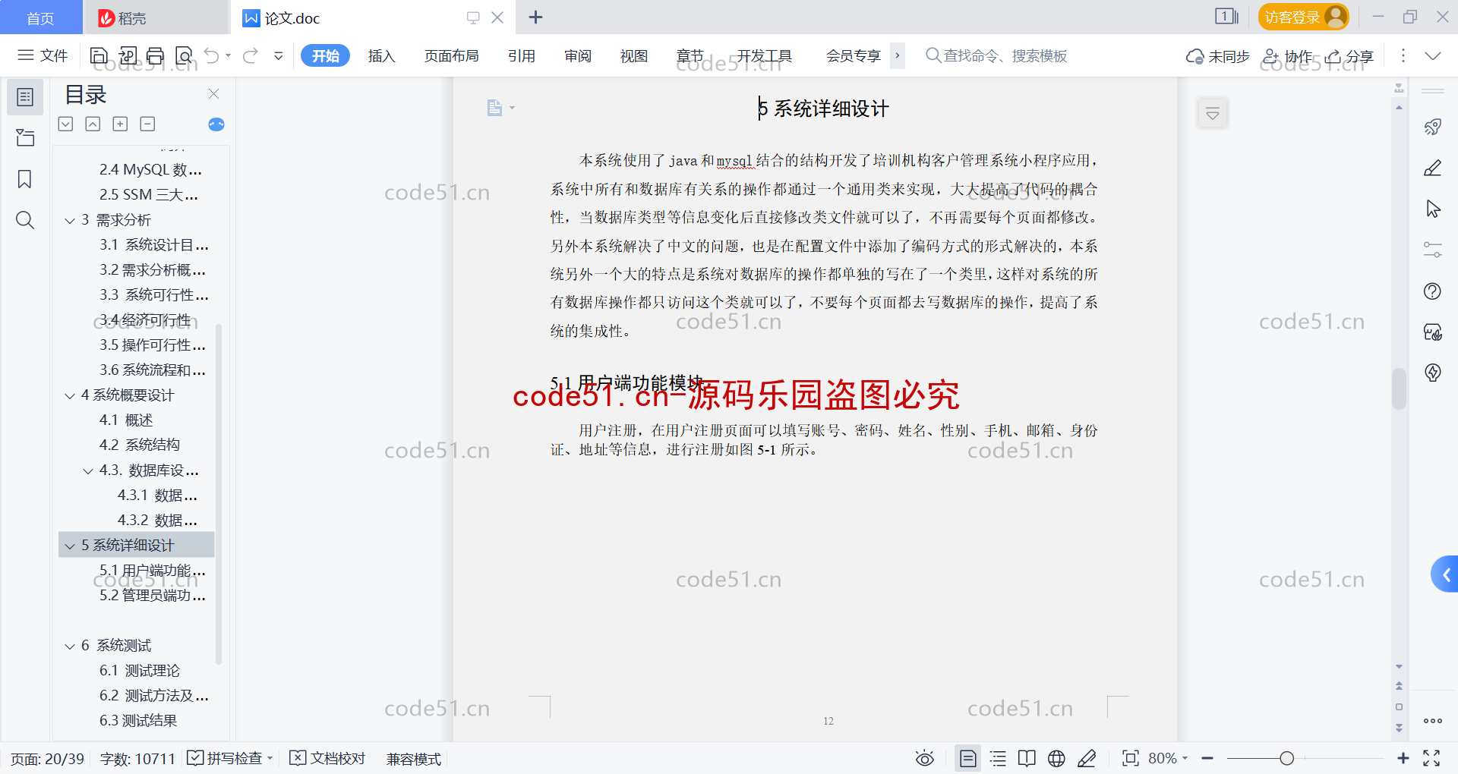Click the fullscreen expand icon in status bar
The image size is (1458, 774).
[x=1431, y=758]
